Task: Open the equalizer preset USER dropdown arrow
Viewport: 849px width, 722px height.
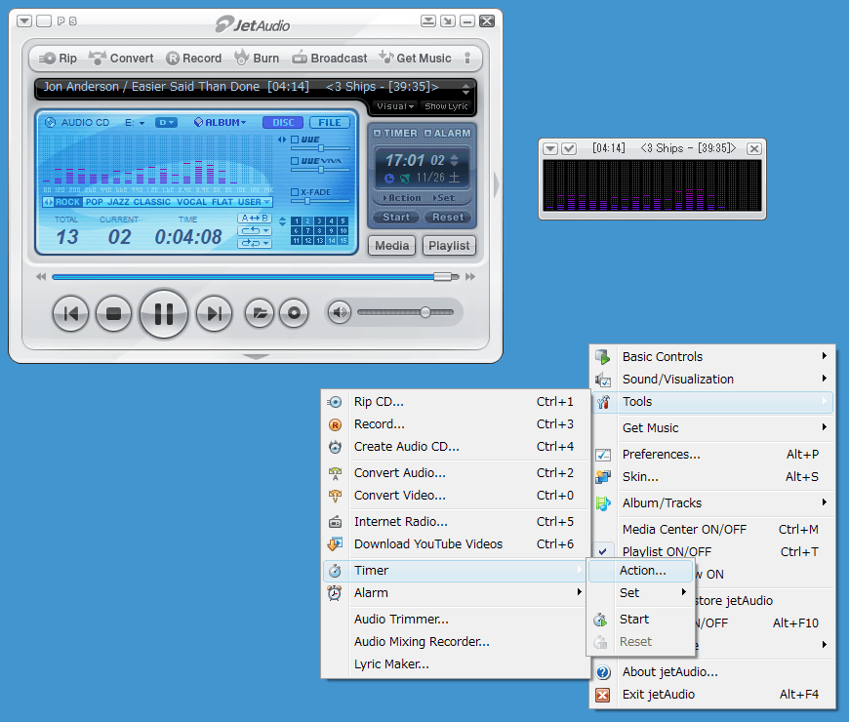Action: 267,202
